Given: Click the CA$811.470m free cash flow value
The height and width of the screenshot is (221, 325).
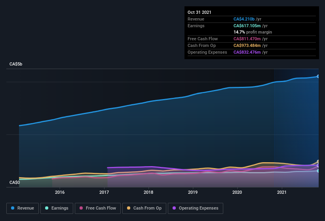Looking at the screenshot, I should click(247, 39).
